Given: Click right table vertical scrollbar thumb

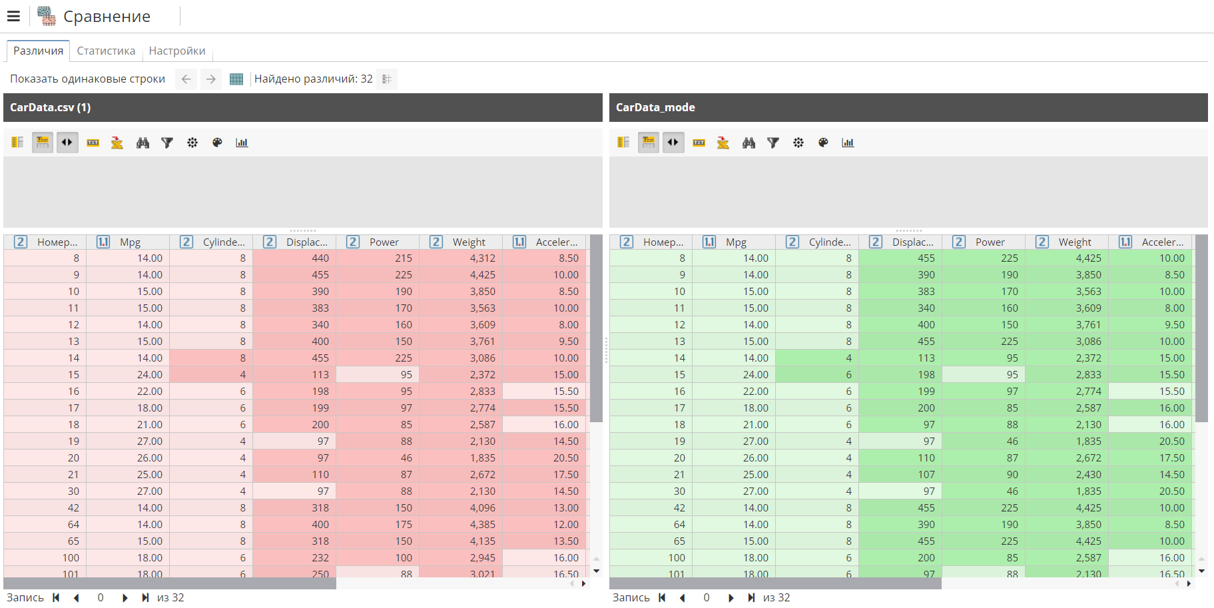Looking at the screenshot, I should 1202,328.
